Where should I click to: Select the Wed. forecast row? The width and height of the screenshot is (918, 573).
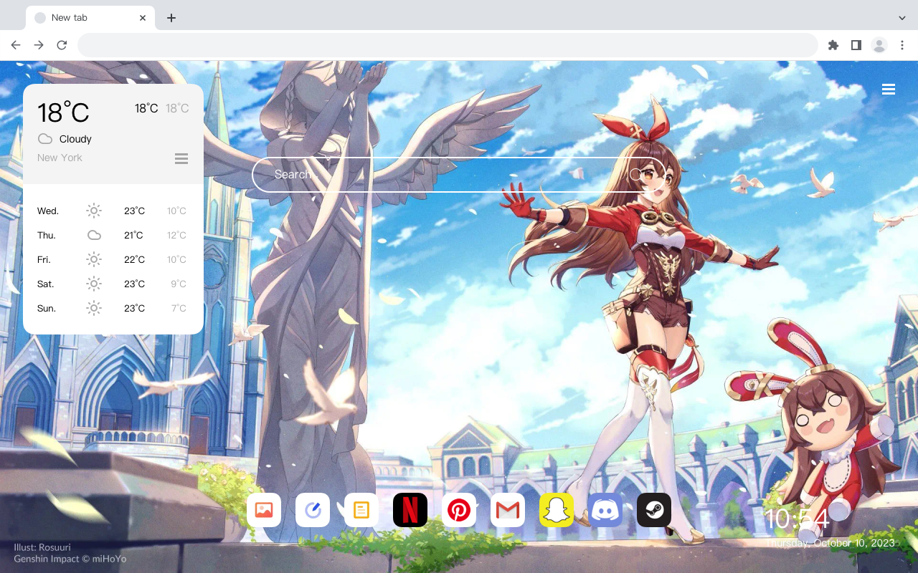coord(113,211)
